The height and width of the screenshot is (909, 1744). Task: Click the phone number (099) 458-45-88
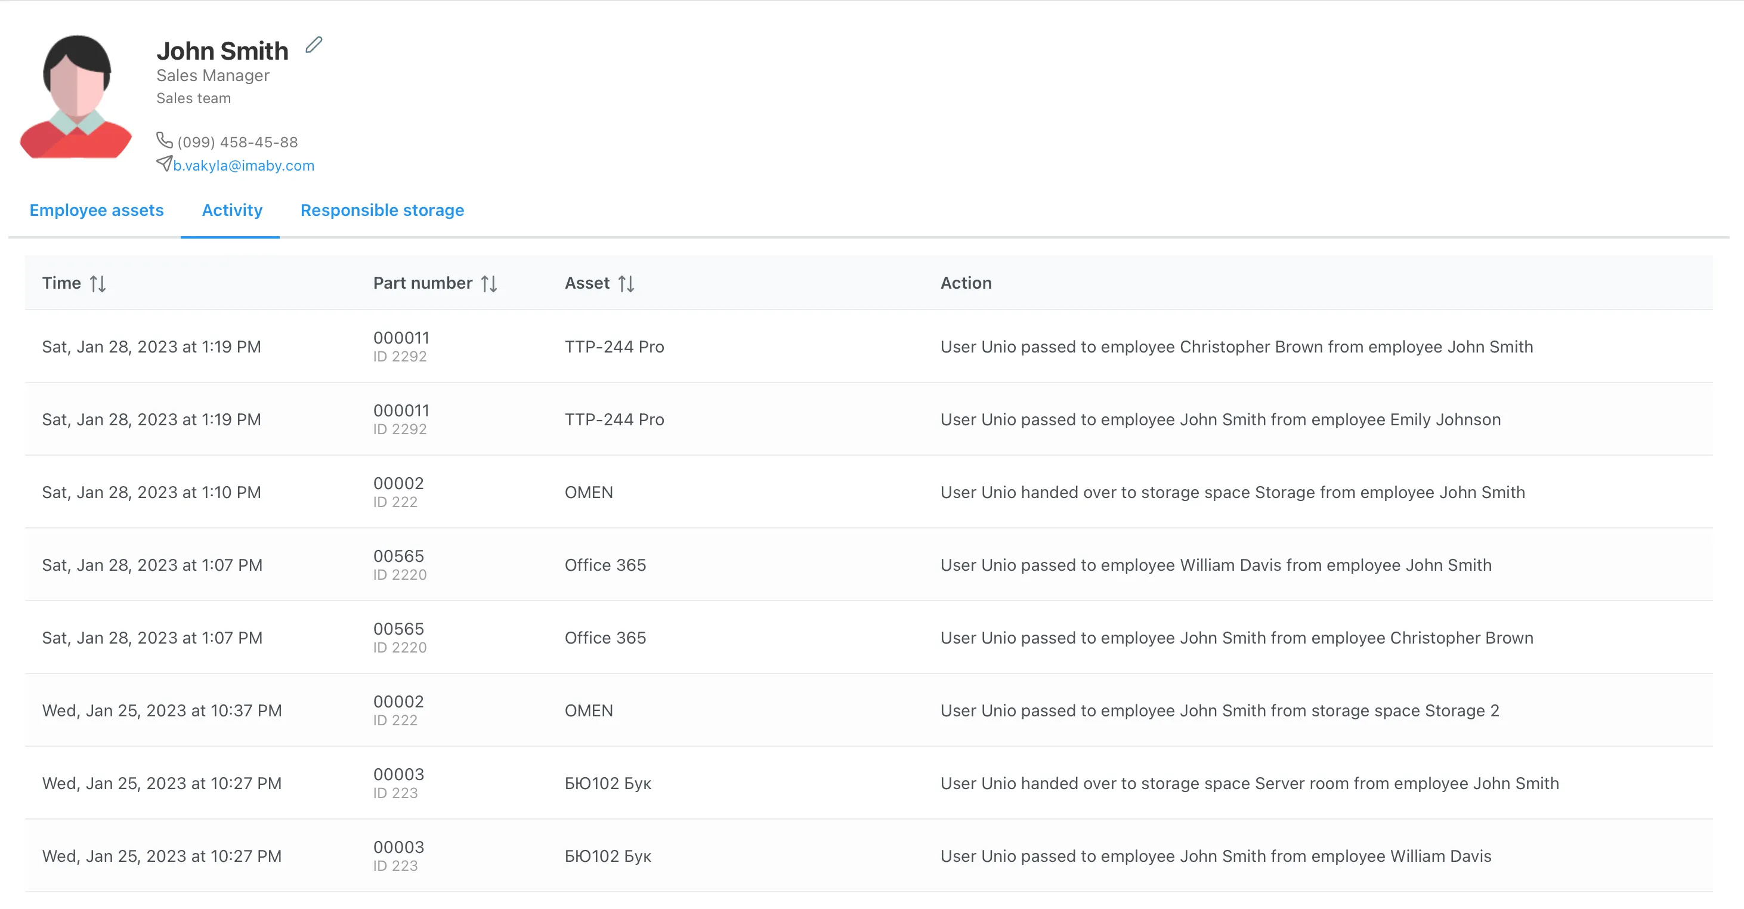coord(237,142)
